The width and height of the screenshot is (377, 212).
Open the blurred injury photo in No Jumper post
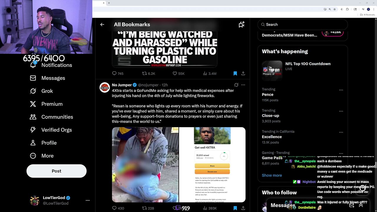(x=145, y=165)
